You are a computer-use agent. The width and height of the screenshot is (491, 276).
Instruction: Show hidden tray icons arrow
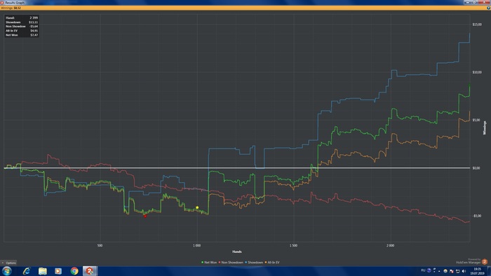point(439,271)
